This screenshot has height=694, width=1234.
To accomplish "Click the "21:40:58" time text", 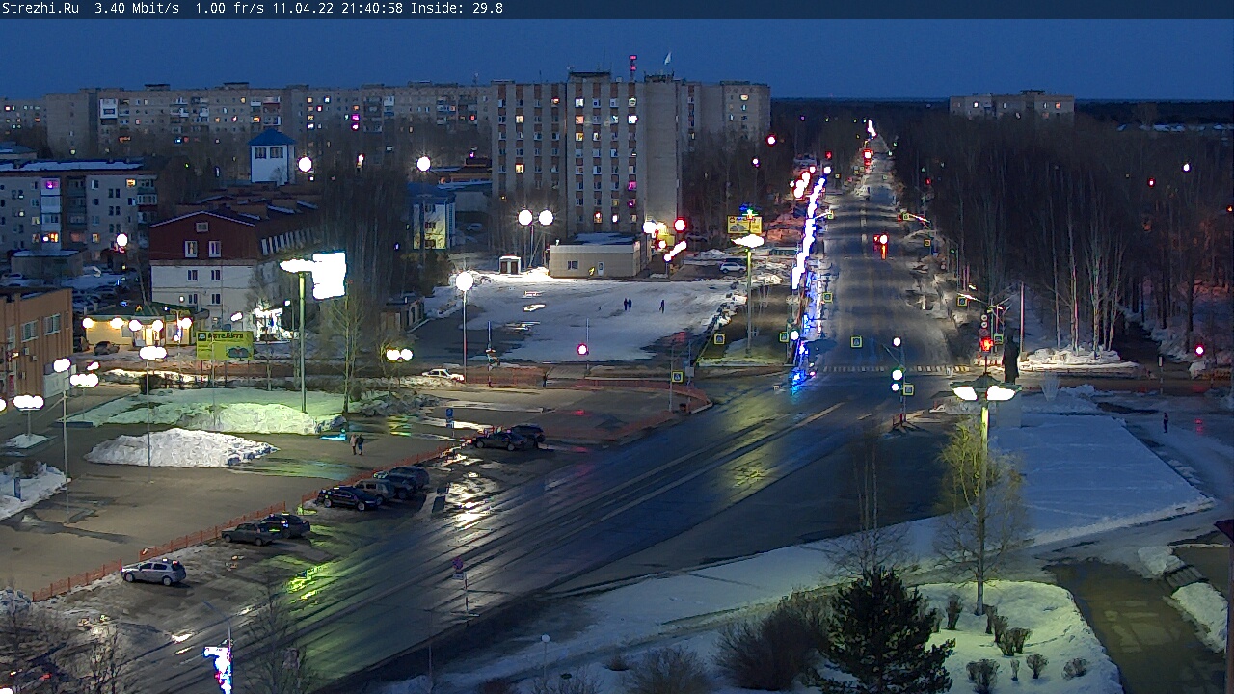I will (x=372, y=8).
